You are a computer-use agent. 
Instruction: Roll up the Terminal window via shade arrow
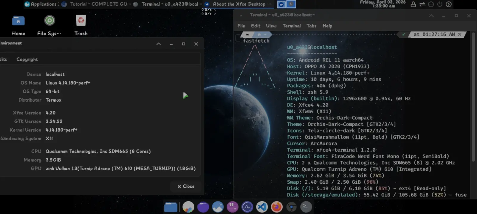click(x=431, y=16)
